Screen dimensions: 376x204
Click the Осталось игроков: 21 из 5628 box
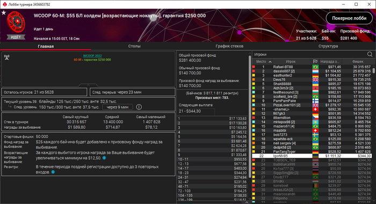tap(45, 92)
